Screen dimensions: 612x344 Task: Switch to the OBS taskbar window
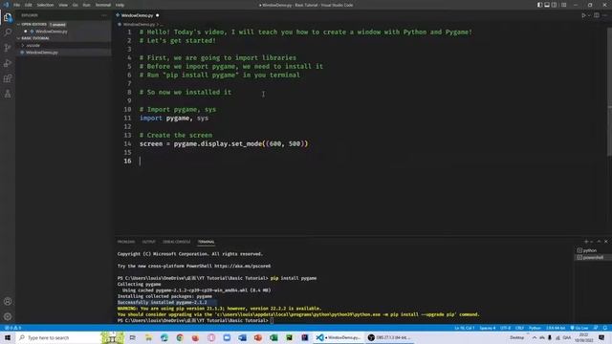(x=388, y=337)
